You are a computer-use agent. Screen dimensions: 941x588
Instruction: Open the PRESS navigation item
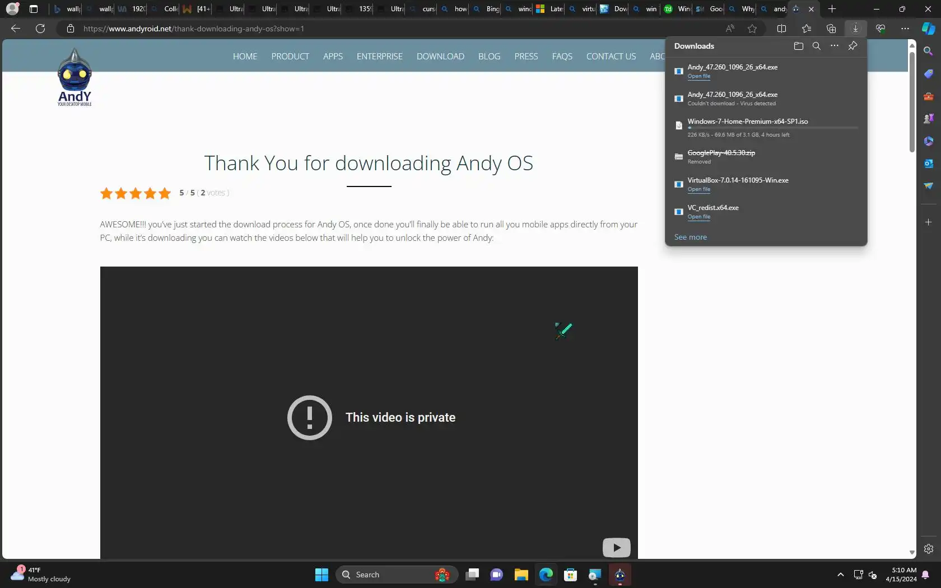(526, 56)
